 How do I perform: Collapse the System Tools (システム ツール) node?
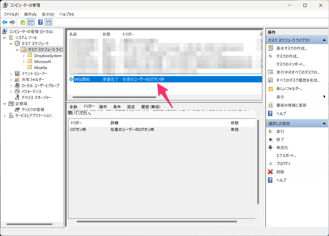pos(5,38)
